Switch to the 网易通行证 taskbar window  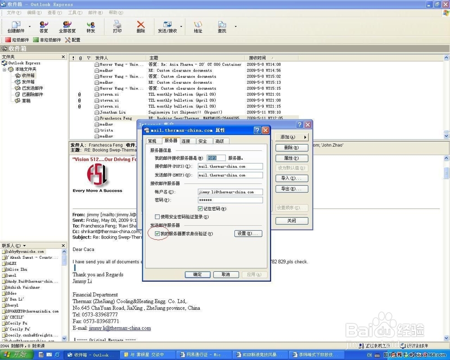click(204, 355)
